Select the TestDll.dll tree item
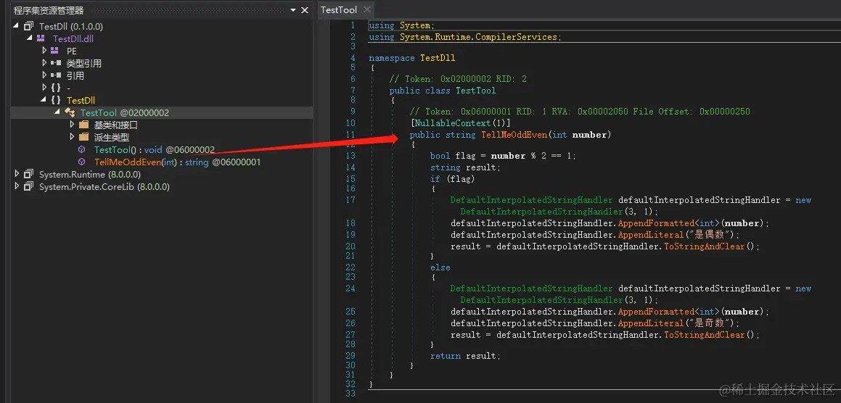Image resolution: width=841 pixels, height=403 pixels. click(73, 38)
